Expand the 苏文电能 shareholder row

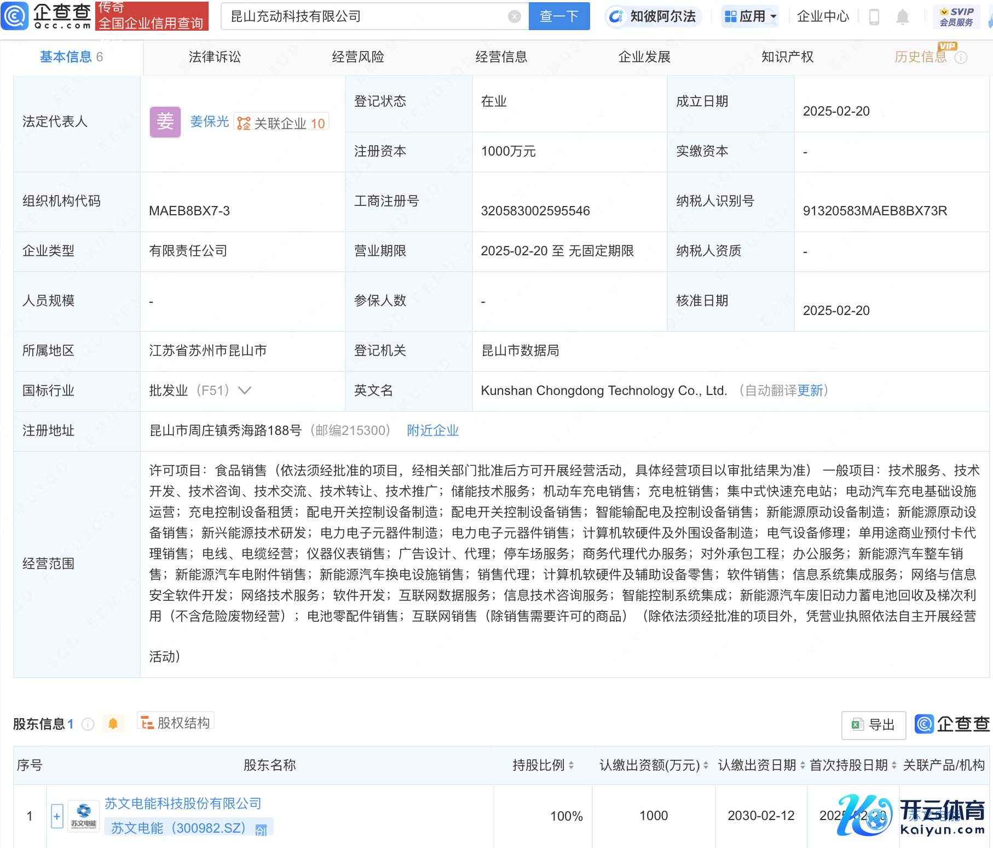[x=57, y=816]
